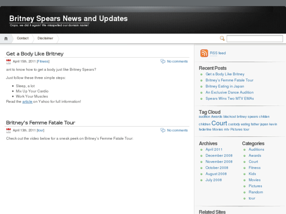Open recent post An Exclusive Dance Audition
The image size is (286, 214).
[x=229, y=92]
